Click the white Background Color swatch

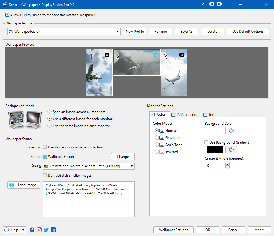215,131
